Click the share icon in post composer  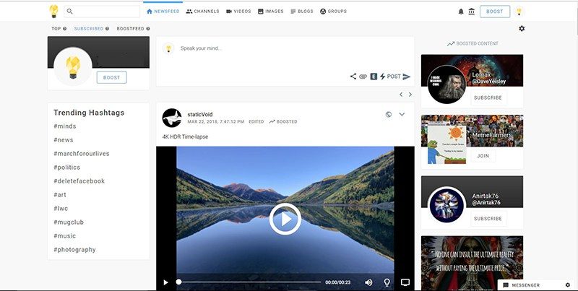pyautogui.click(x=353, y=77)
